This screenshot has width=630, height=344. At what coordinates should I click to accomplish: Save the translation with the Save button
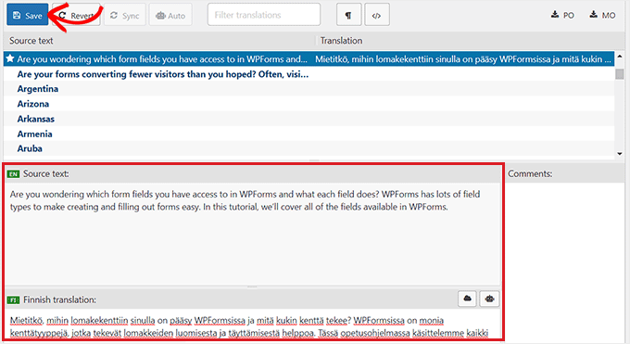(x=27, y=15)
